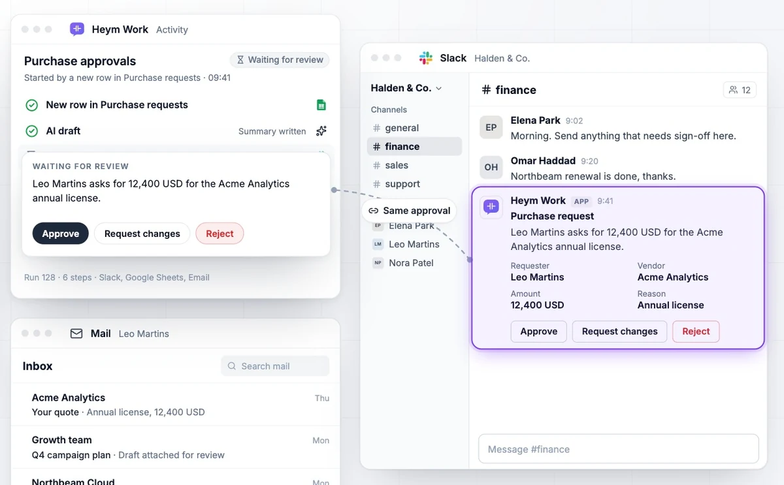
Task: Click the Requester value Leo Martins
Action: 537,277
